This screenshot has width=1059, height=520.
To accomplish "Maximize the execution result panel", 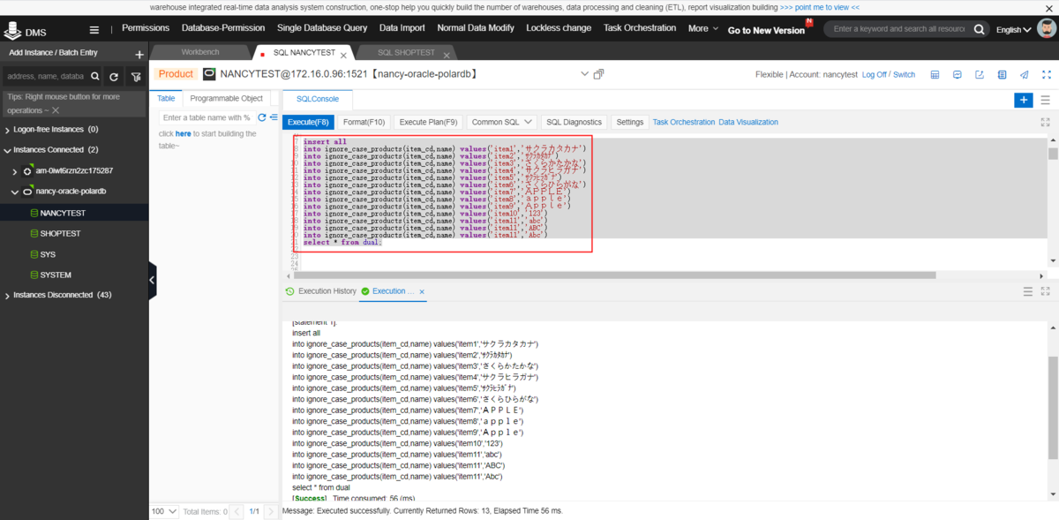I will 1046,290.
